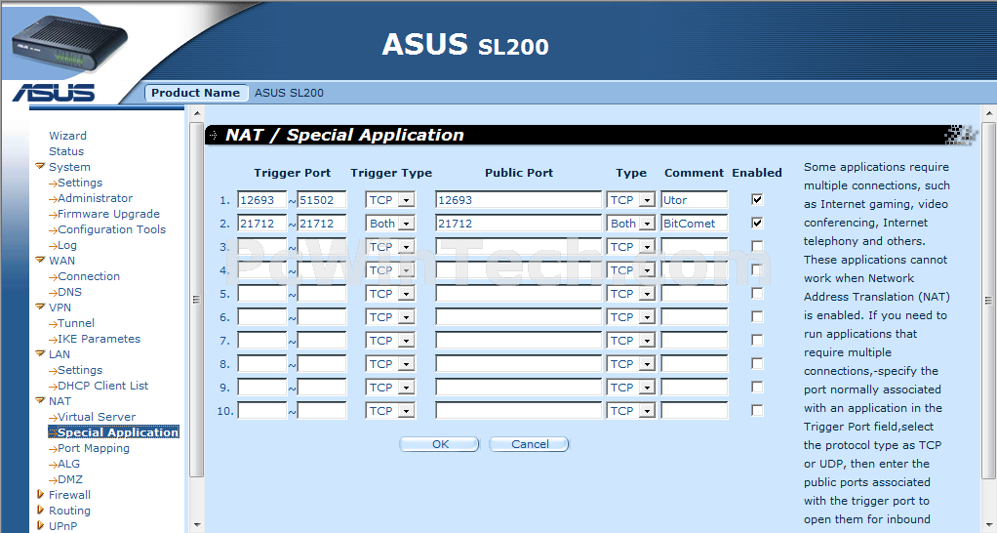
Task: Check the Enabled box for row 6
Action: click(x=757, y=316)
